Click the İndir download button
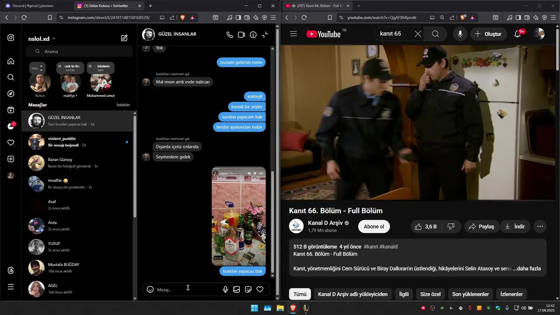The height and width of the screenshot is (315, 560). [x=515, y=227]
